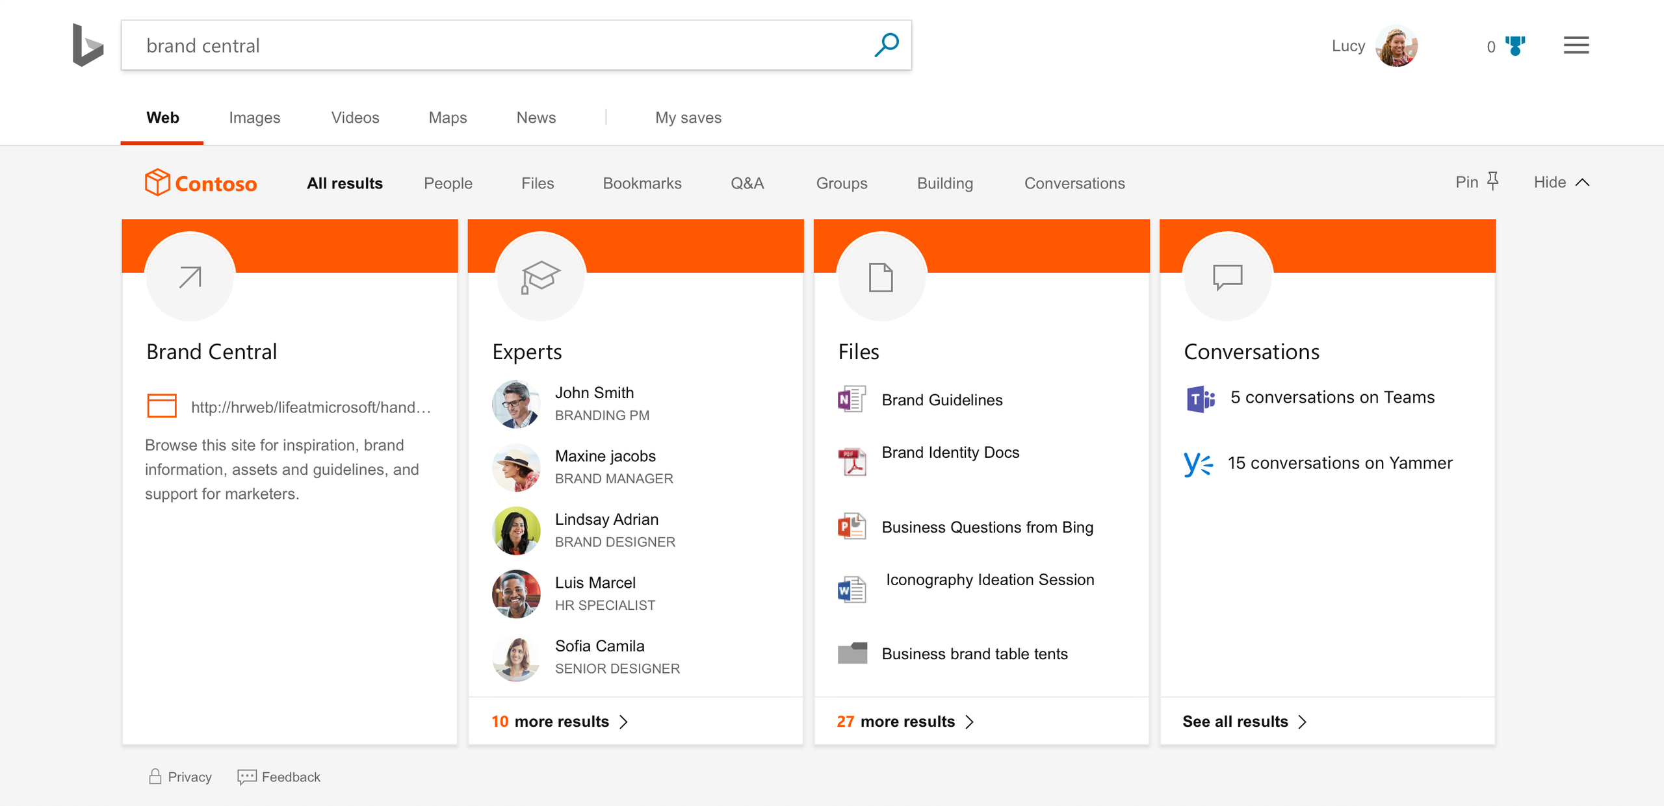1664x806 pixels.
Task: Collapse panel with Hide chevron
Action: coord(1583,183)
